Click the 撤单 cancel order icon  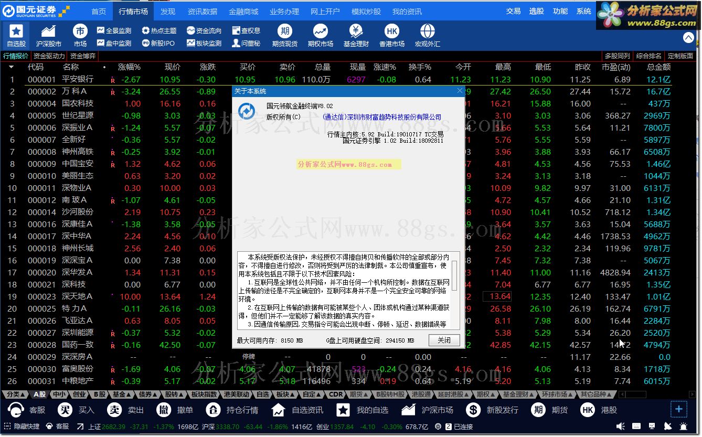coord(164,410)
